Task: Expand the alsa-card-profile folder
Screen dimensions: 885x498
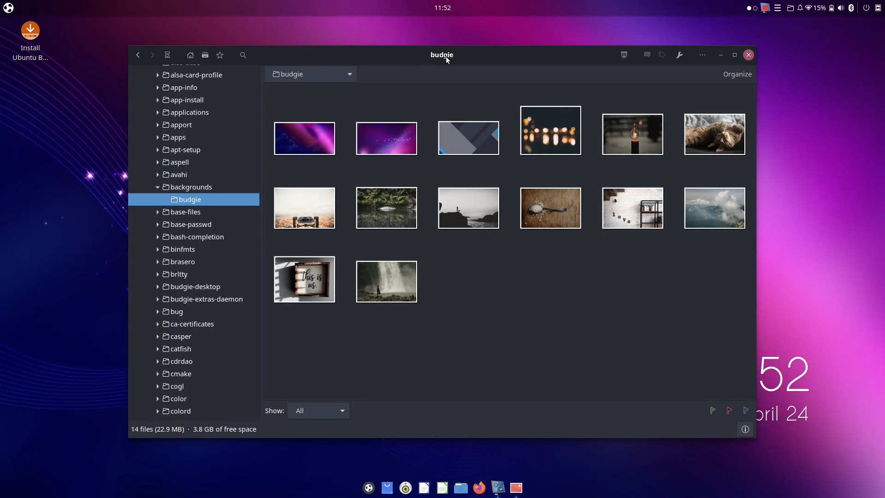Action: [158, 75]
